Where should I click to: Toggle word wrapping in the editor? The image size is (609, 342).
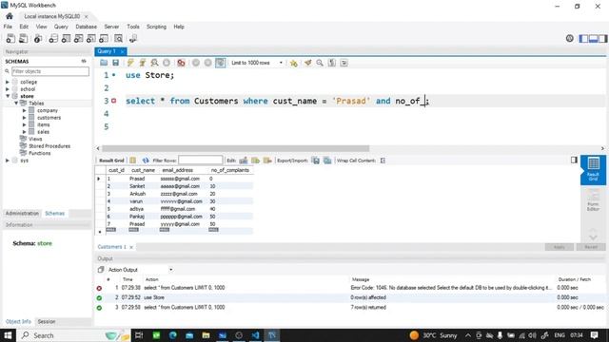(x=344, y=63)
